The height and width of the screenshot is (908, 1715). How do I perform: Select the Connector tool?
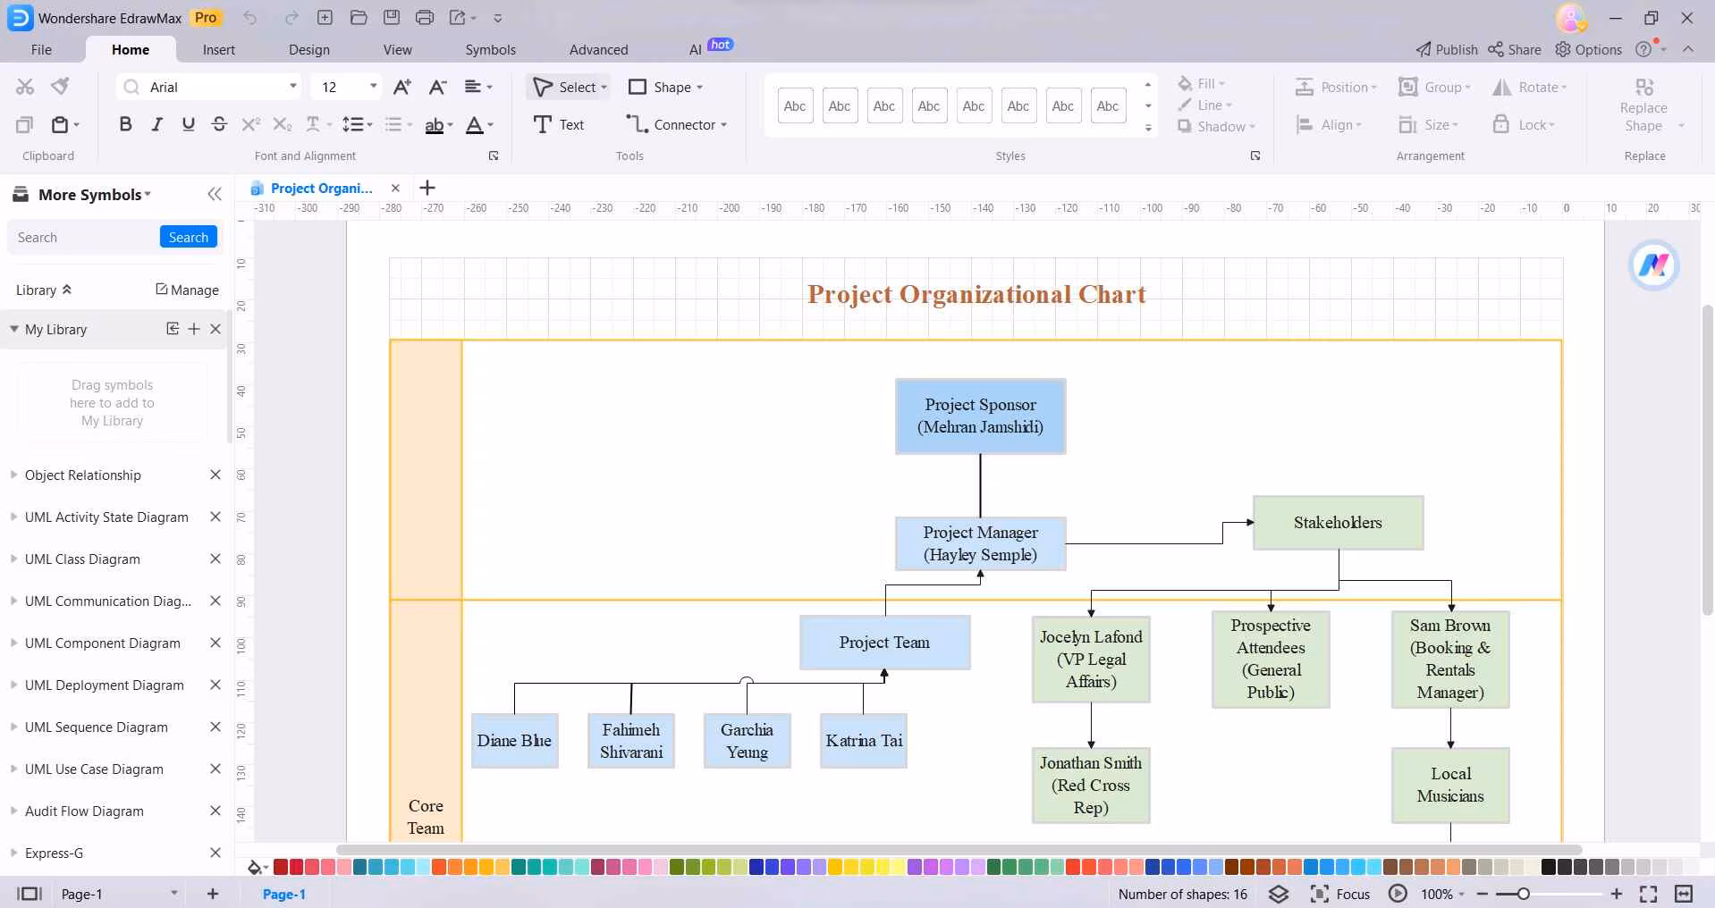[x=676, y=124]
